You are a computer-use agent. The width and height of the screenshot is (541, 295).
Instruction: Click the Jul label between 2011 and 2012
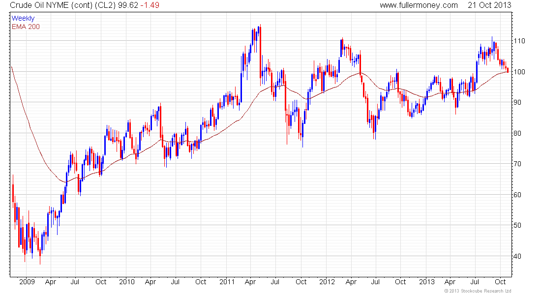(x=275, y=282)
